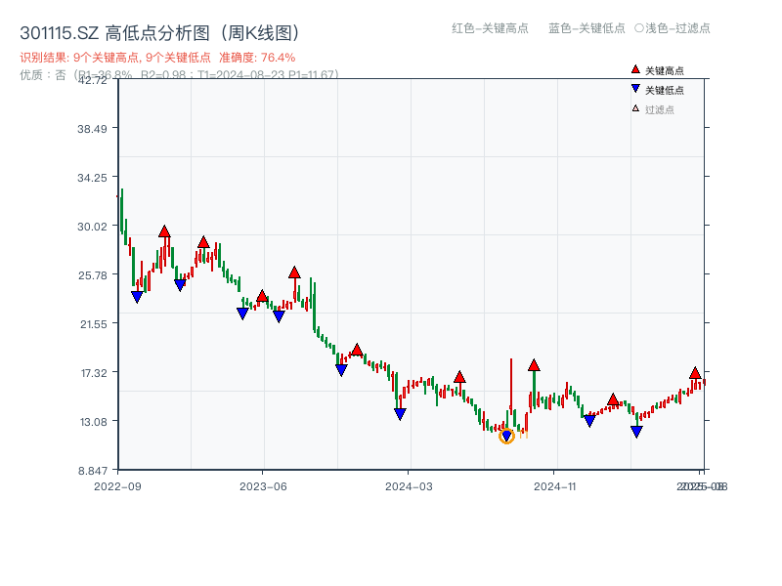Select the red 关键高点 triangle legend icon

tap(633, 69)
